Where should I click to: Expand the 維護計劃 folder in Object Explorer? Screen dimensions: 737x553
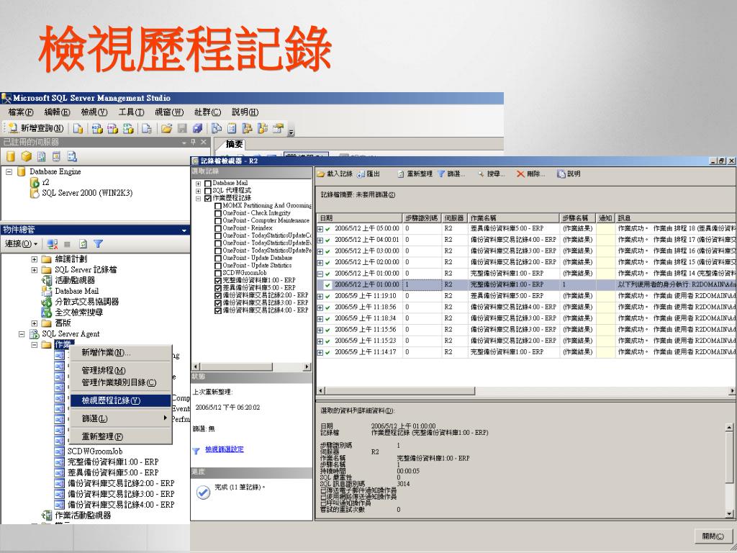point(35,259)
